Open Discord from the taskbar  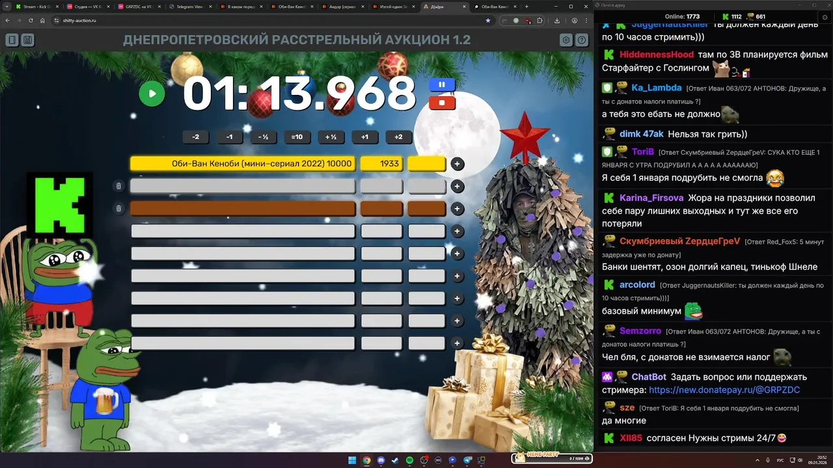click(381, 460)
